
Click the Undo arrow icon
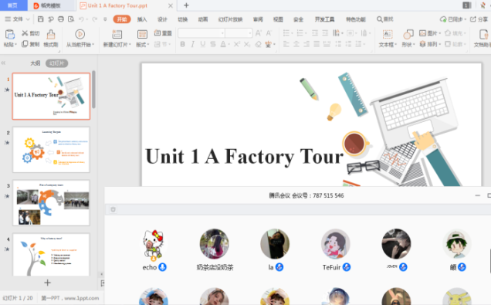pos(81,19)
